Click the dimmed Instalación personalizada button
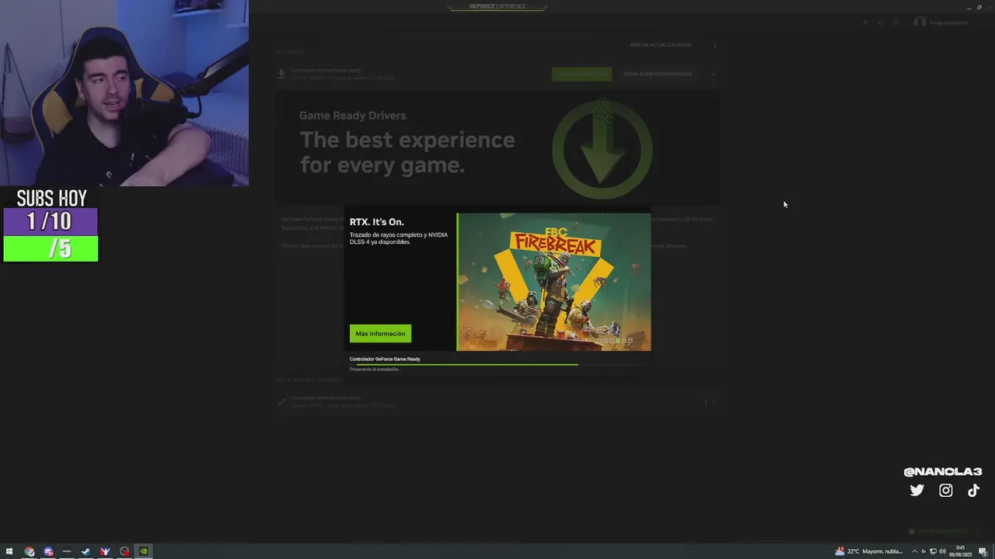 tap(657, 74)
